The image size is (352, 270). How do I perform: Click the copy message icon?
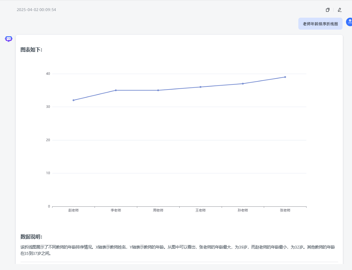click(328, 10)
